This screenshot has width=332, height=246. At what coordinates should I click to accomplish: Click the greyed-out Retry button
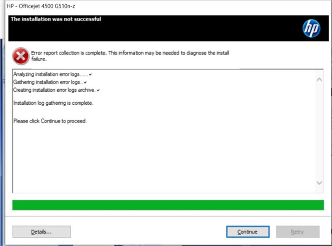pos(298,231)
